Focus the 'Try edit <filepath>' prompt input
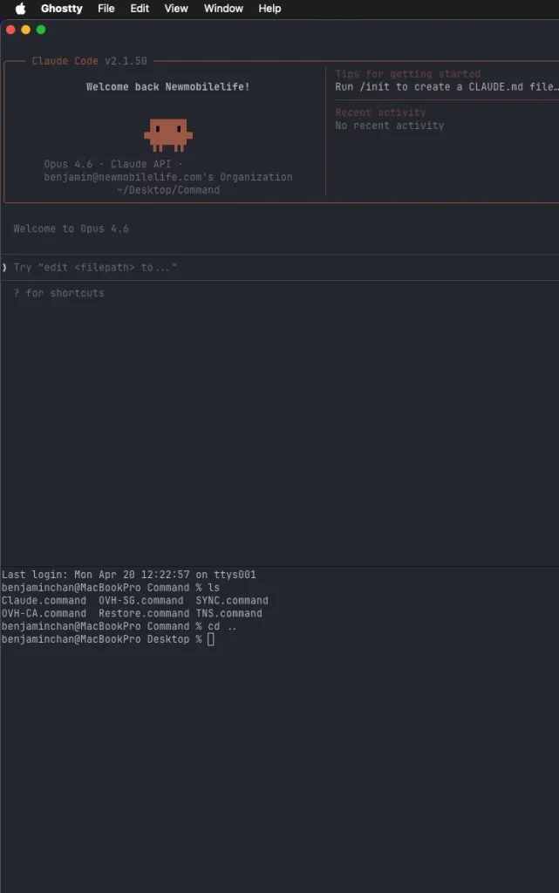 (x=96, y=268)
